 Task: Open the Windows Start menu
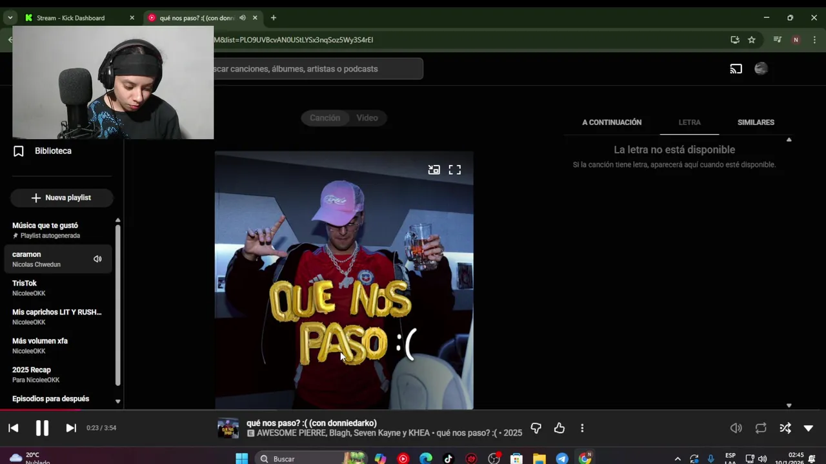[x=241, y=459]
